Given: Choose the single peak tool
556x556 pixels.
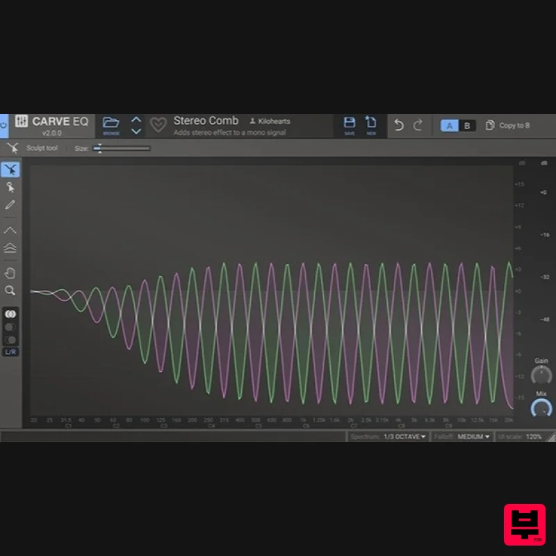Looking at the screenshot, I should coord(10,229).
